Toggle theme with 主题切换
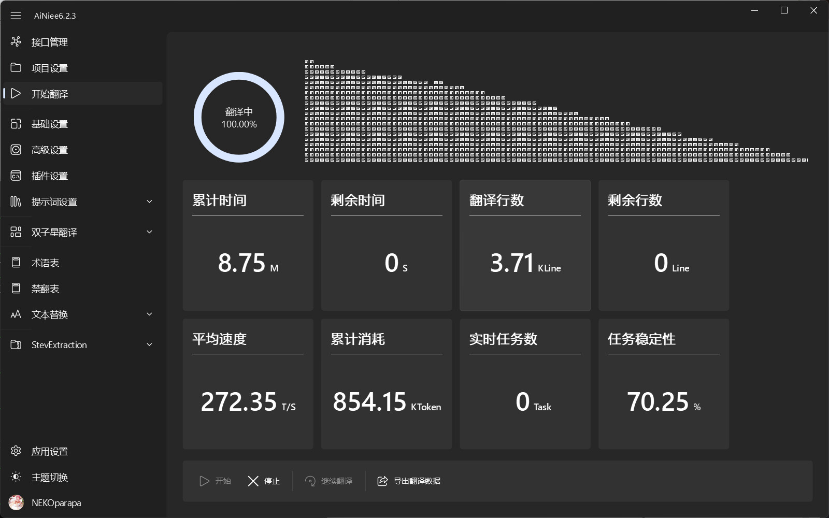 point(49,477)
